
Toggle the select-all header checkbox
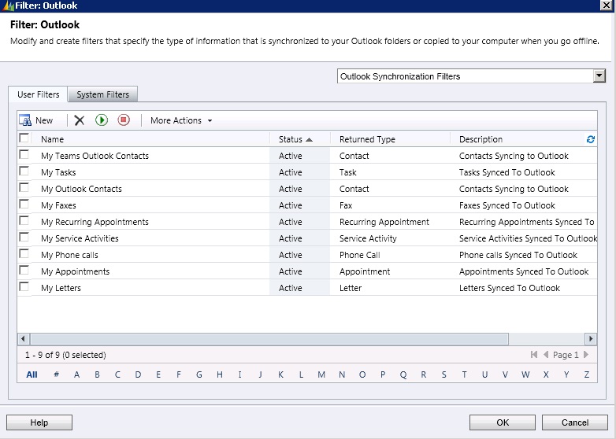pyautogui.click(x=24, y=138)
